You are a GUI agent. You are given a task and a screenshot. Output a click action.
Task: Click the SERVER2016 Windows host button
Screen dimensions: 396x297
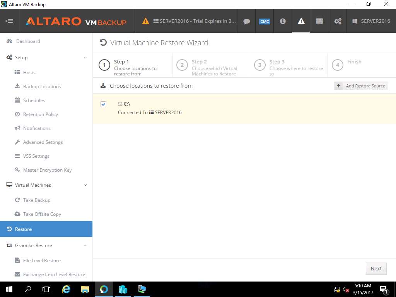(x=371, y=21)
